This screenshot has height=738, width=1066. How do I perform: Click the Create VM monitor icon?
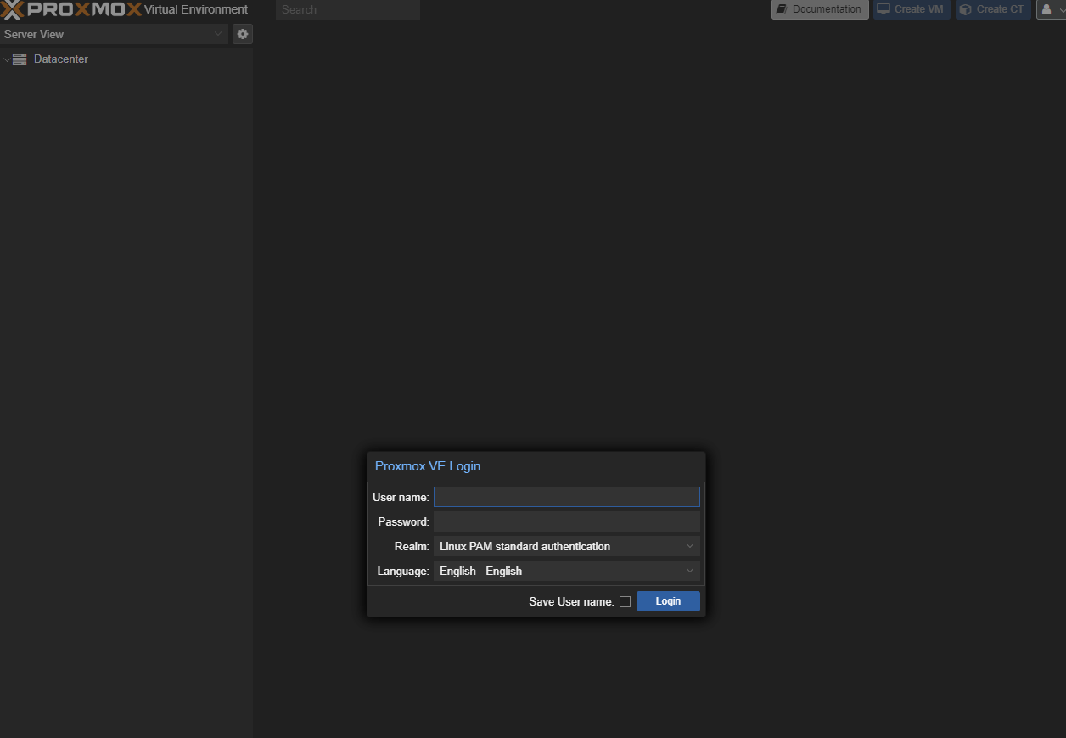(x=883, y=8)
